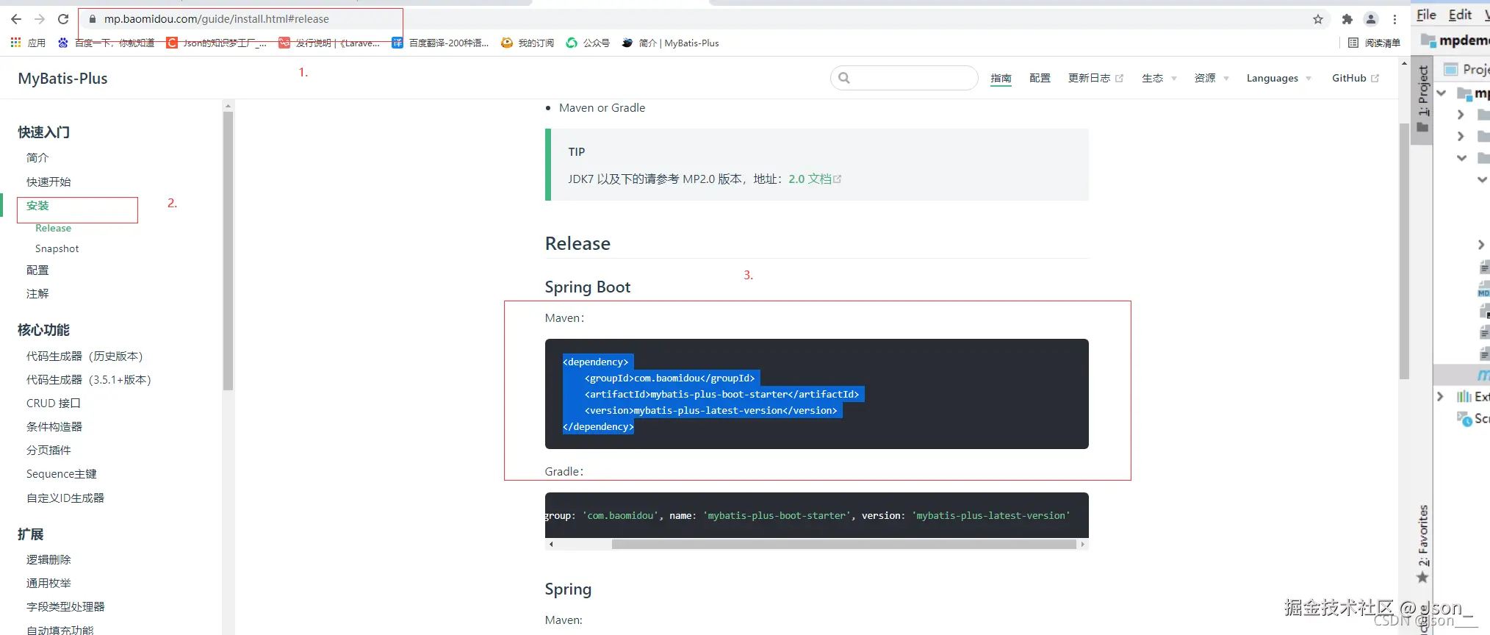
Task: Expand the second collapsed folder under IntelliJ's project root
Action: click(1461, 136)
